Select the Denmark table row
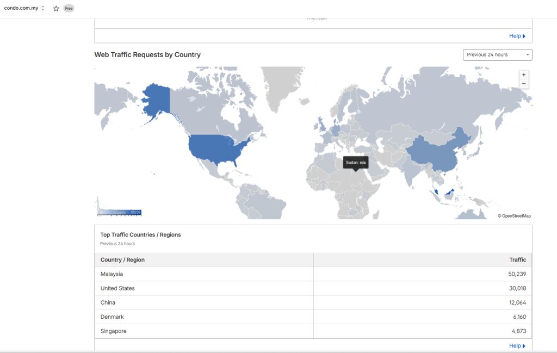The image size is (557, 353). click(x=313, y=317)
